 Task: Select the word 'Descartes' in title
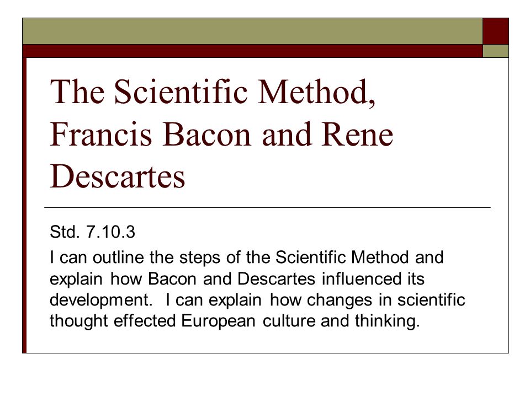[117, 176]
